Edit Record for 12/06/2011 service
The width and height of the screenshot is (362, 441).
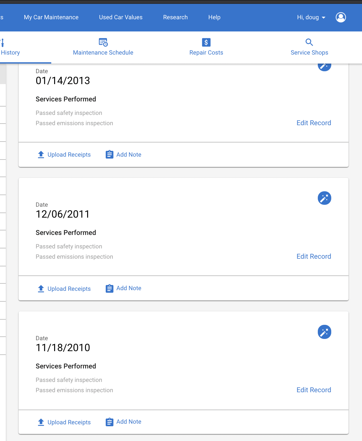tap(314, 256)
